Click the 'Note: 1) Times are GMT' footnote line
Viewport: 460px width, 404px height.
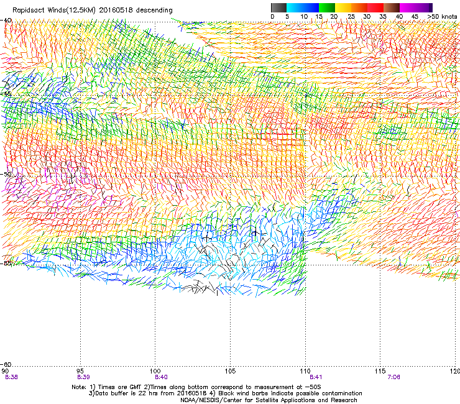196,387
